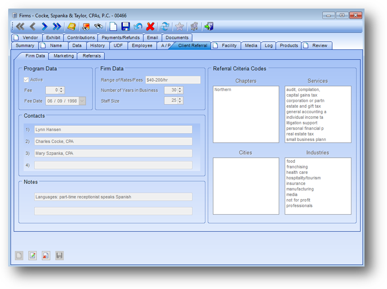Screen dimensions: 387x289
Task: Open the Documents tab
Action: click(177, 38)
